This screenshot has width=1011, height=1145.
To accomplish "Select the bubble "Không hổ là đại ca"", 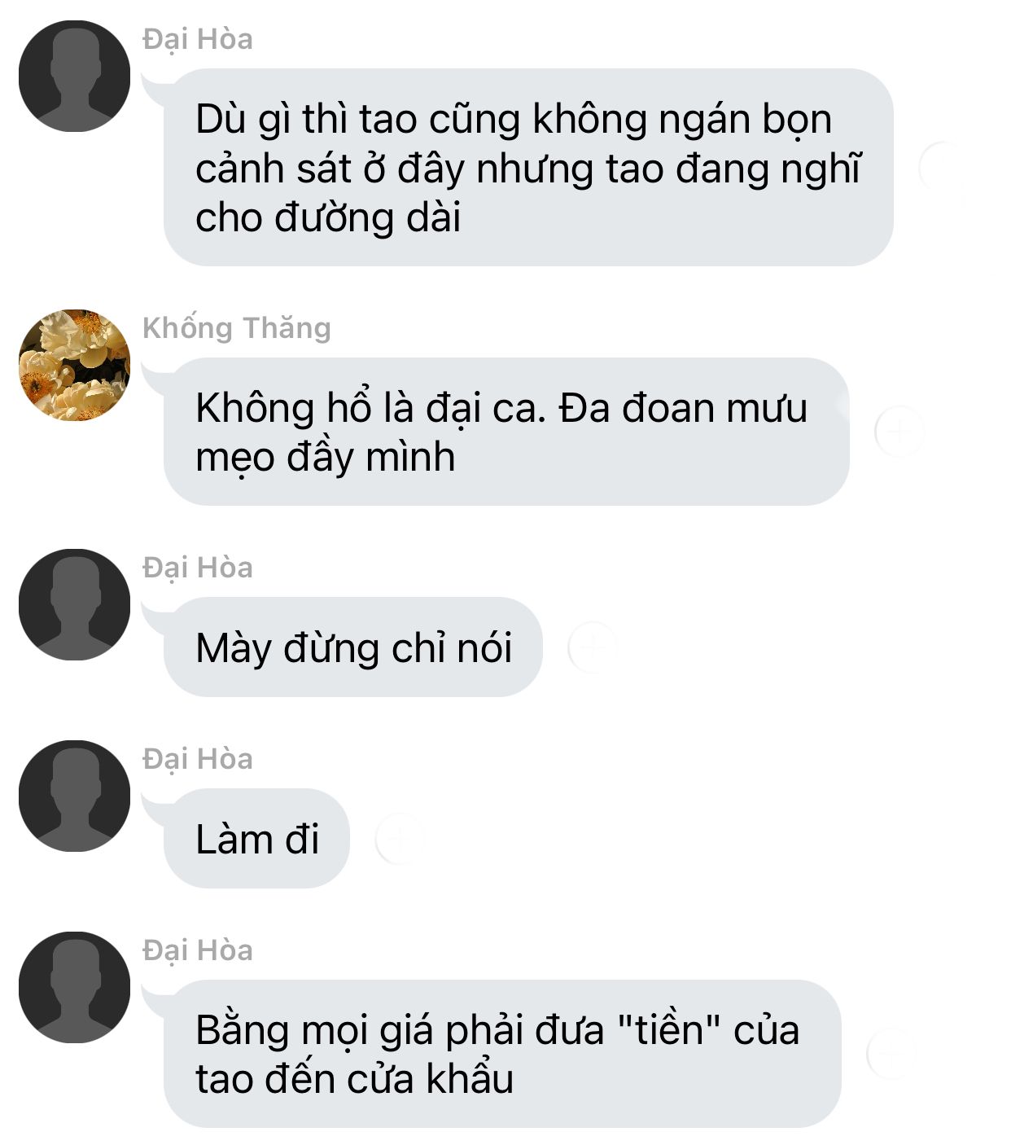I will click(506, 432).
